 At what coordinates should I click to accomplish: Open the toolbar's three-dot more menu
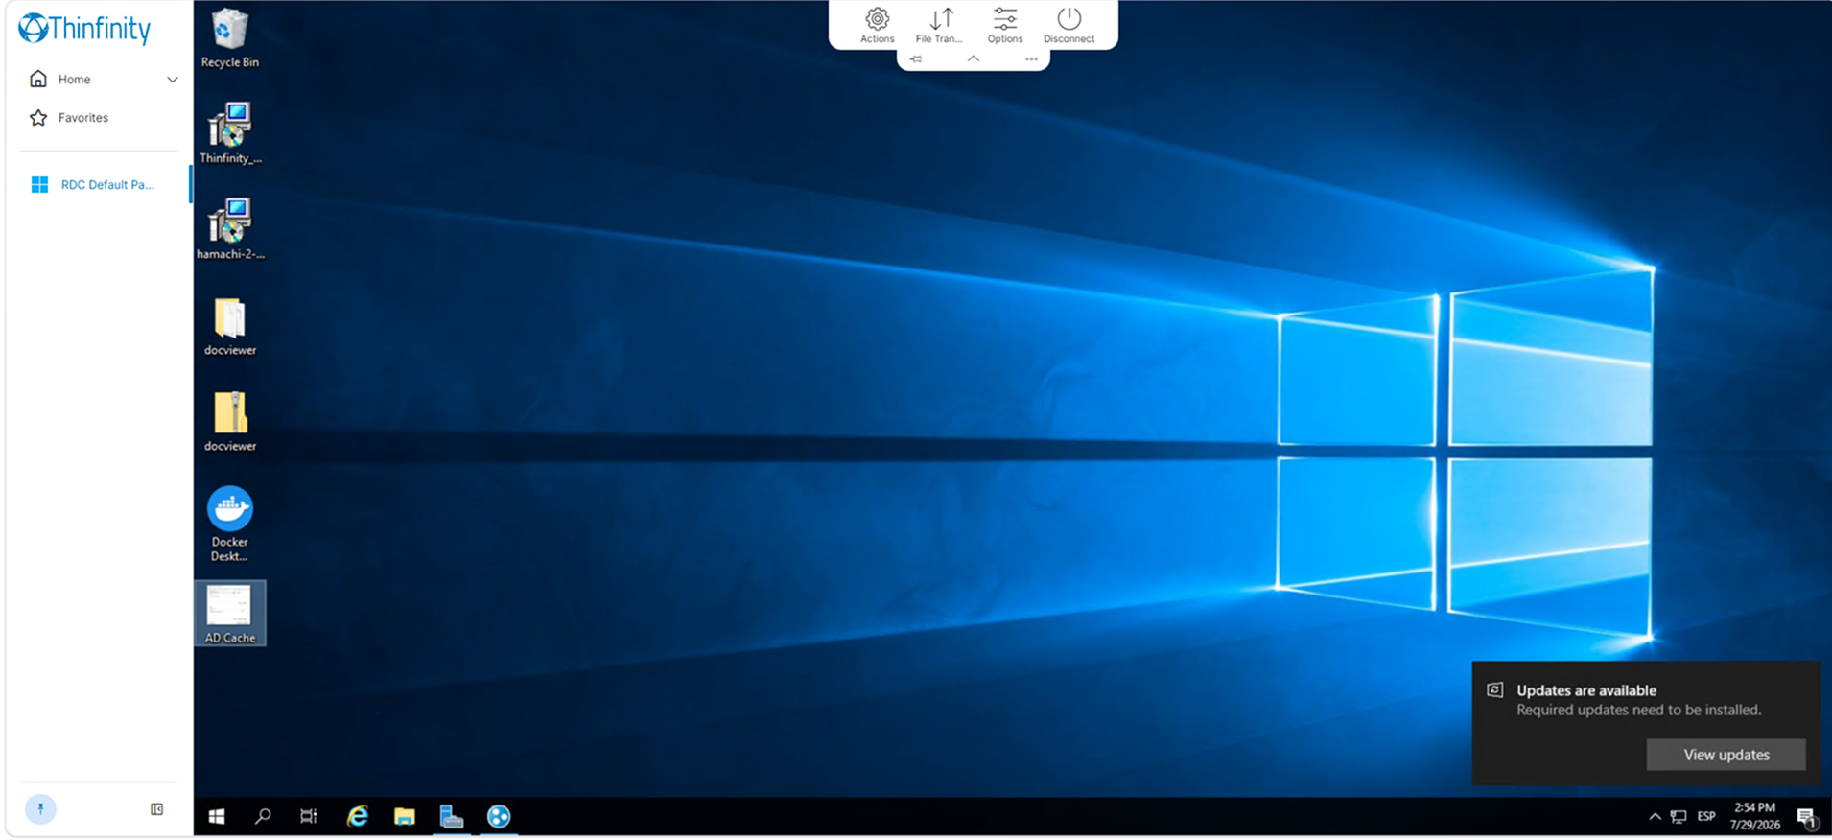[x=1031, y=59]
